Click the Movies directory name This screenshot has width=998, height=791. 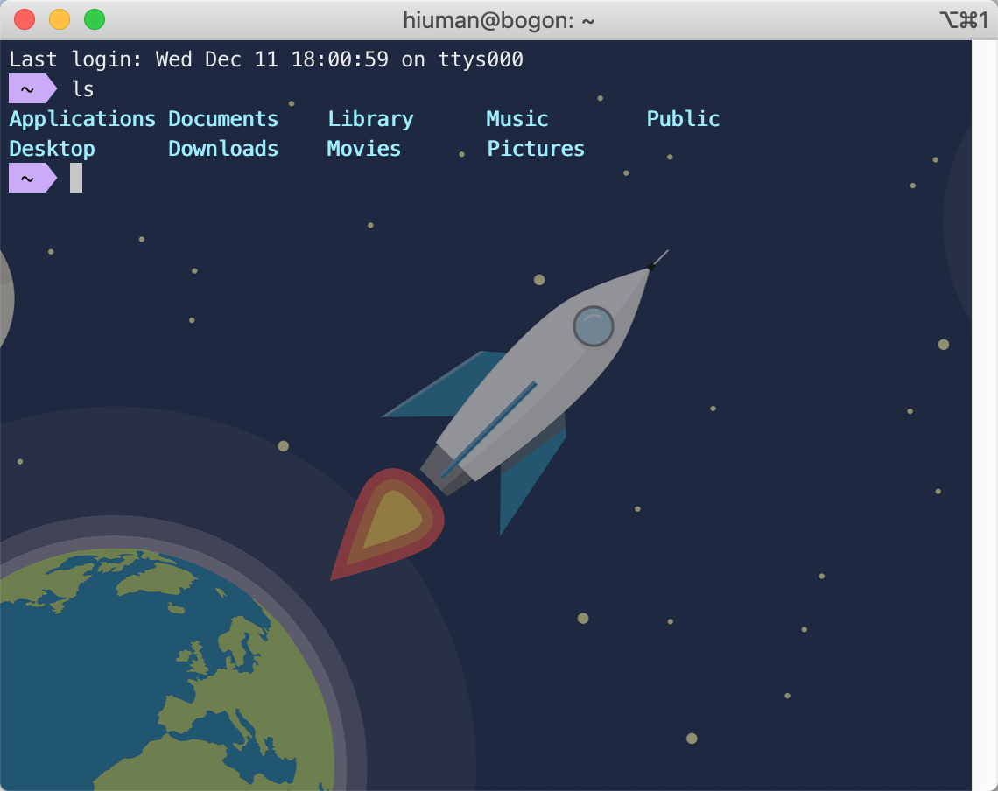coord(363,149)
